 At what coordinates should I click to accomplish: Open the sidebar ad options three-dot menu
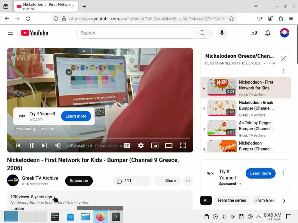click(x=283, y=173)
